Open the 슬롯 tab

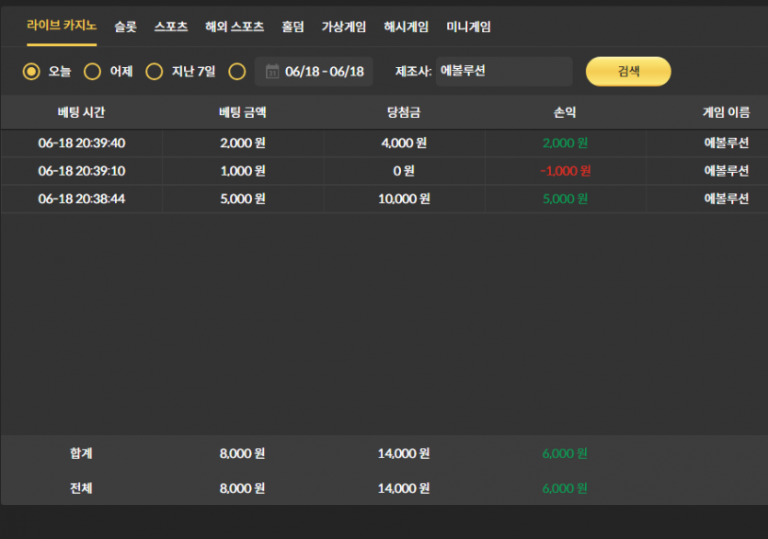(125, 27)
